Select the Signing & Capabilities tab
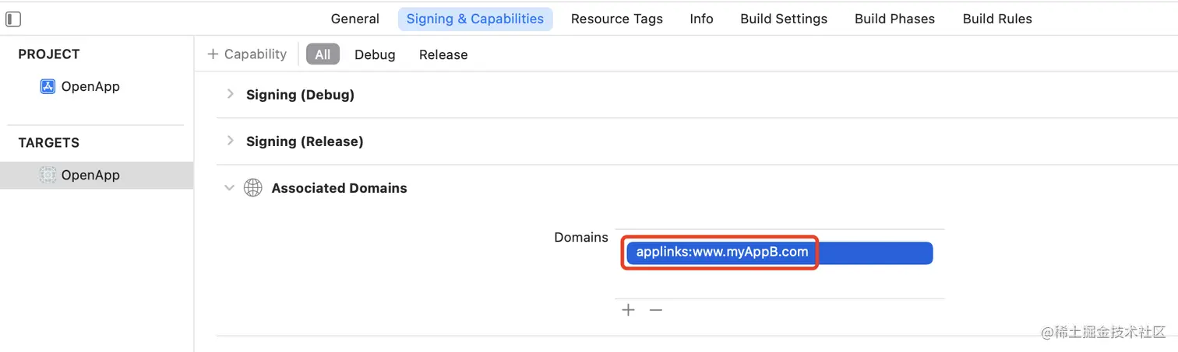 click(x=475, y=19)
